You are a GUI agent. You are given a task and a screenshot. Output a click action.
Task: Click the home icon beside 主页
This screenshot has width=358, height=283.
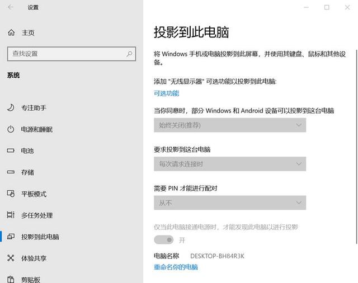11,32
